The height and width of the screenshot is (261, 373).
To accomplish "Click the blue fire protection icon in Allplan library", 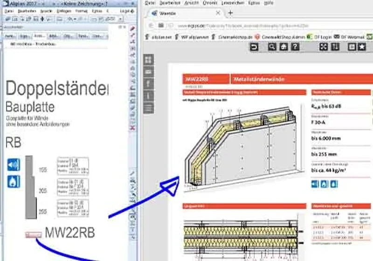I will pos(14,182).
